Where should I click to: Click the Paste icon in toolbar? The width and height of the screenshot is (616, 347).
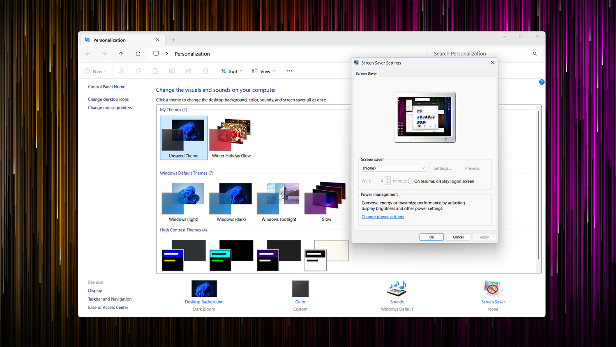click(155, 71)
